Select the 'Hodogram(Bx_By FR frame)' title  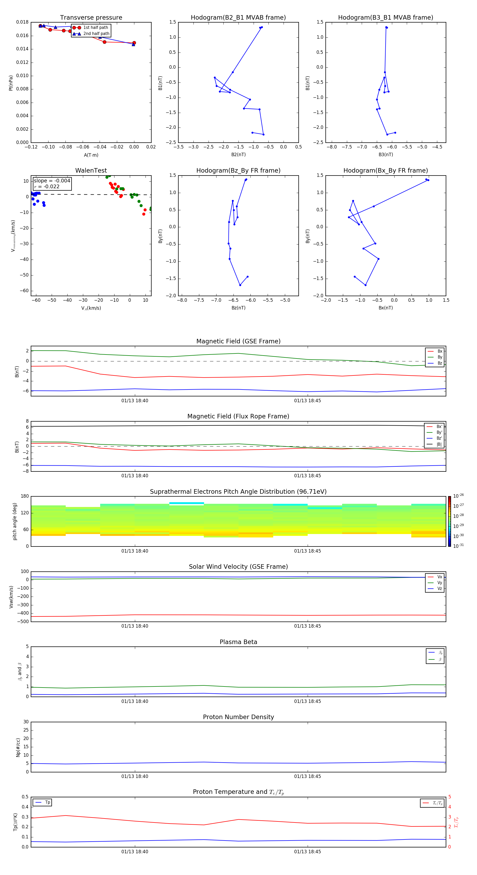coord(386,170)
